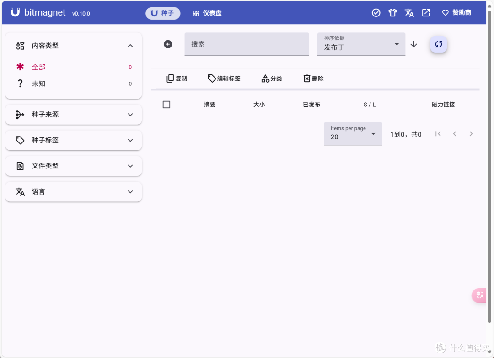Click the 文件类型 file icon
Screen dimensions: 494x358
click(20, 166)
